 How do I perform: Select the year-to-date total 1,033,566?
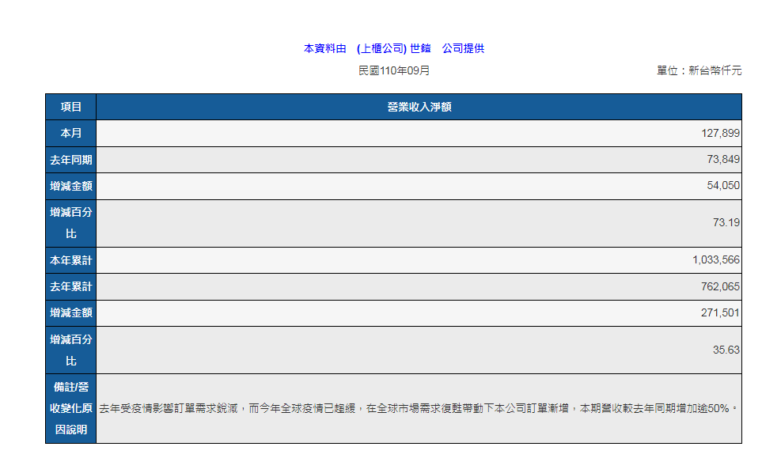[716, 260]
